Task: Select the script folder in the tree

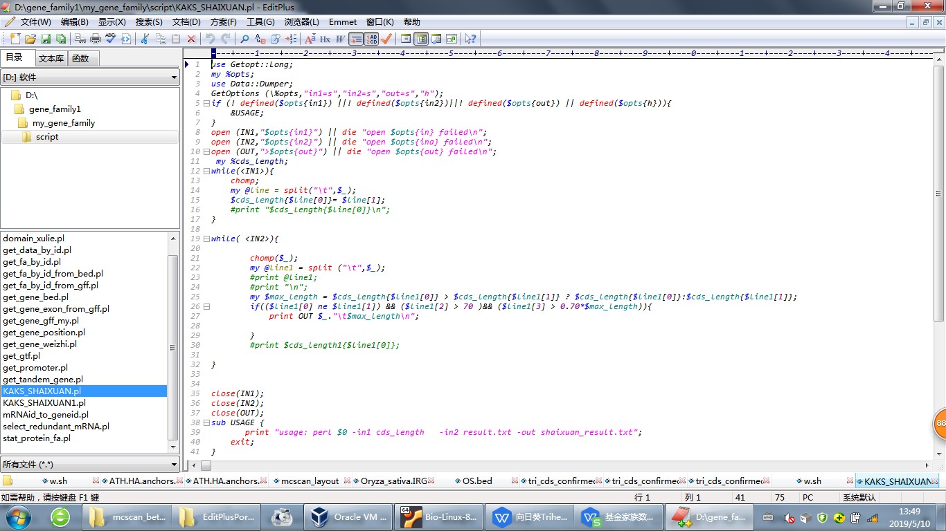Action: click(47, 137)
